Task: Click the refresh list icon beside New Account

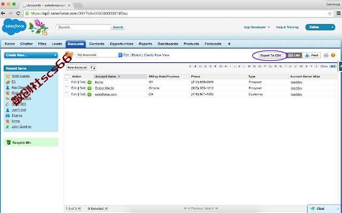Action: (x=92, y=68)
